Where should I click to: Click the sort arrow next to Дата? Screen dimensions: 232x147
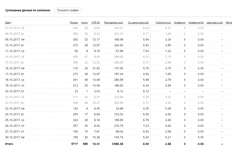point(11,22)
